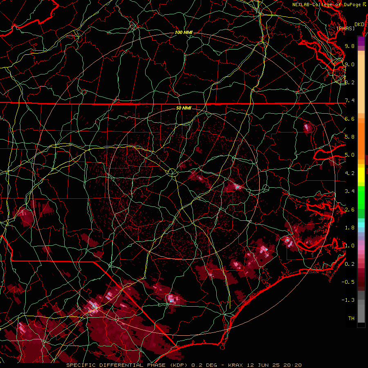The height and width of the screenshot is (368, 368).
Task: Select the 1.8 value on the color scale
Action: [x=350, y=228]
